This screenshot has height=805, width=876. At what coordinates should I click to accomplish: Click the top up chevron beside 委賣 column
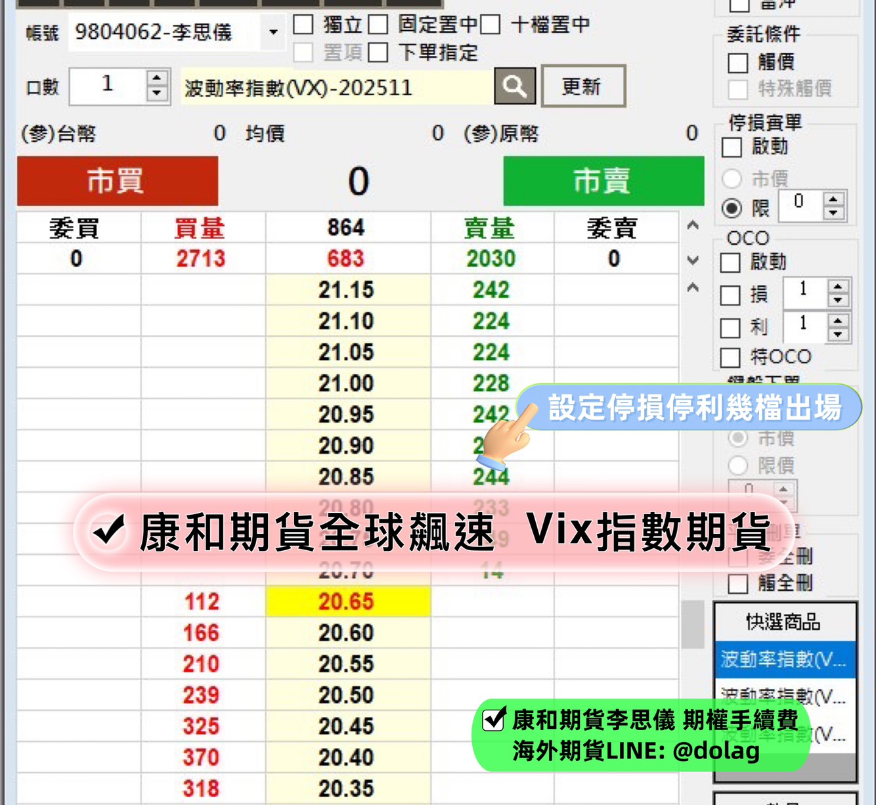click(x=692, y=226)
